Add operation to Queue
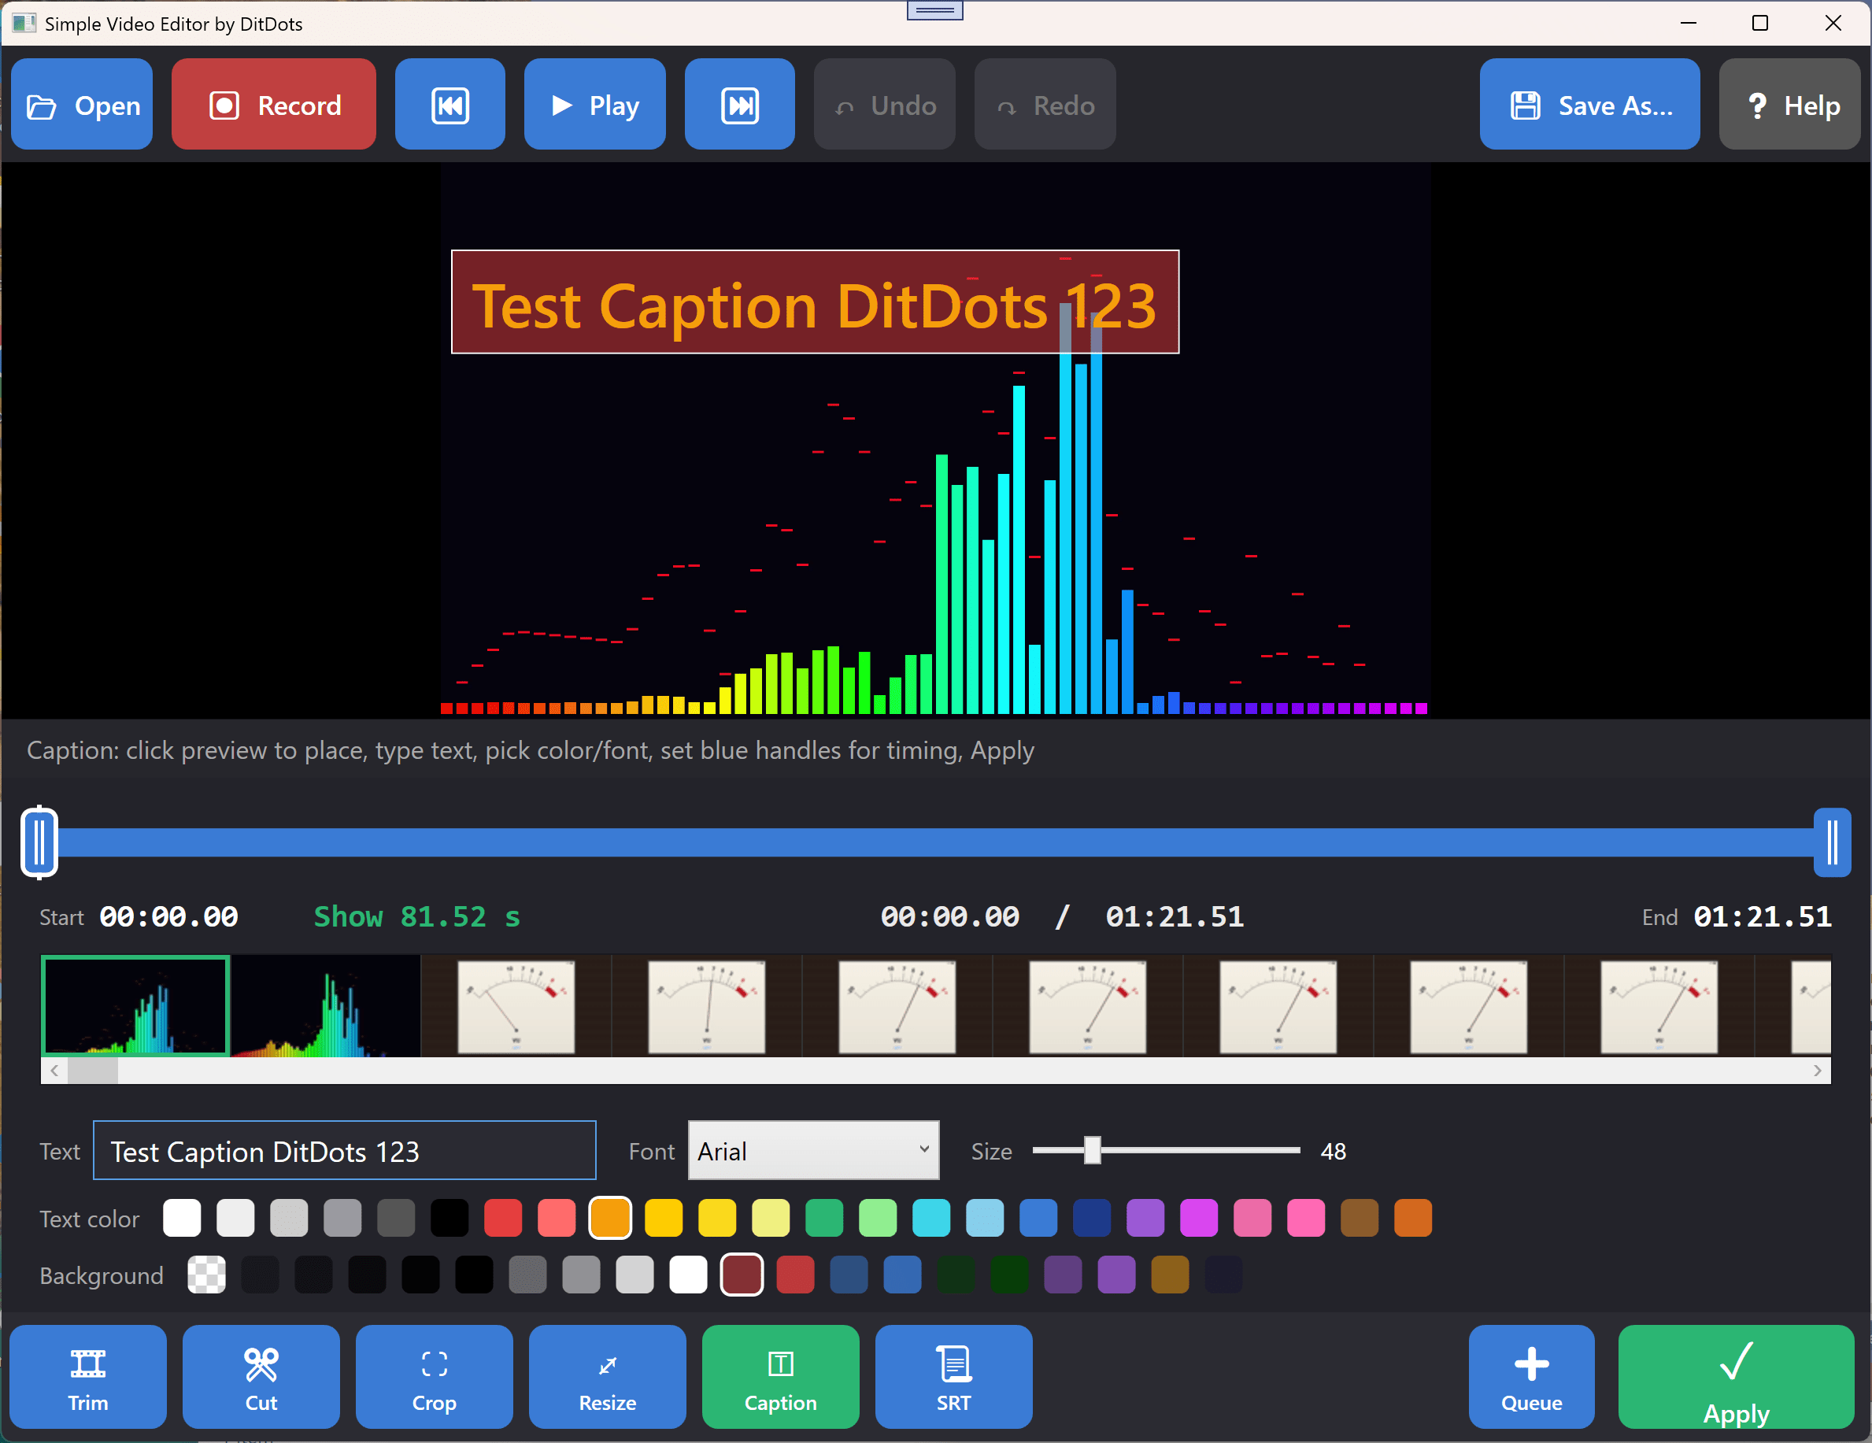The image size is (1872, 1443). pyautogui.click(x=1532, y=1377)
